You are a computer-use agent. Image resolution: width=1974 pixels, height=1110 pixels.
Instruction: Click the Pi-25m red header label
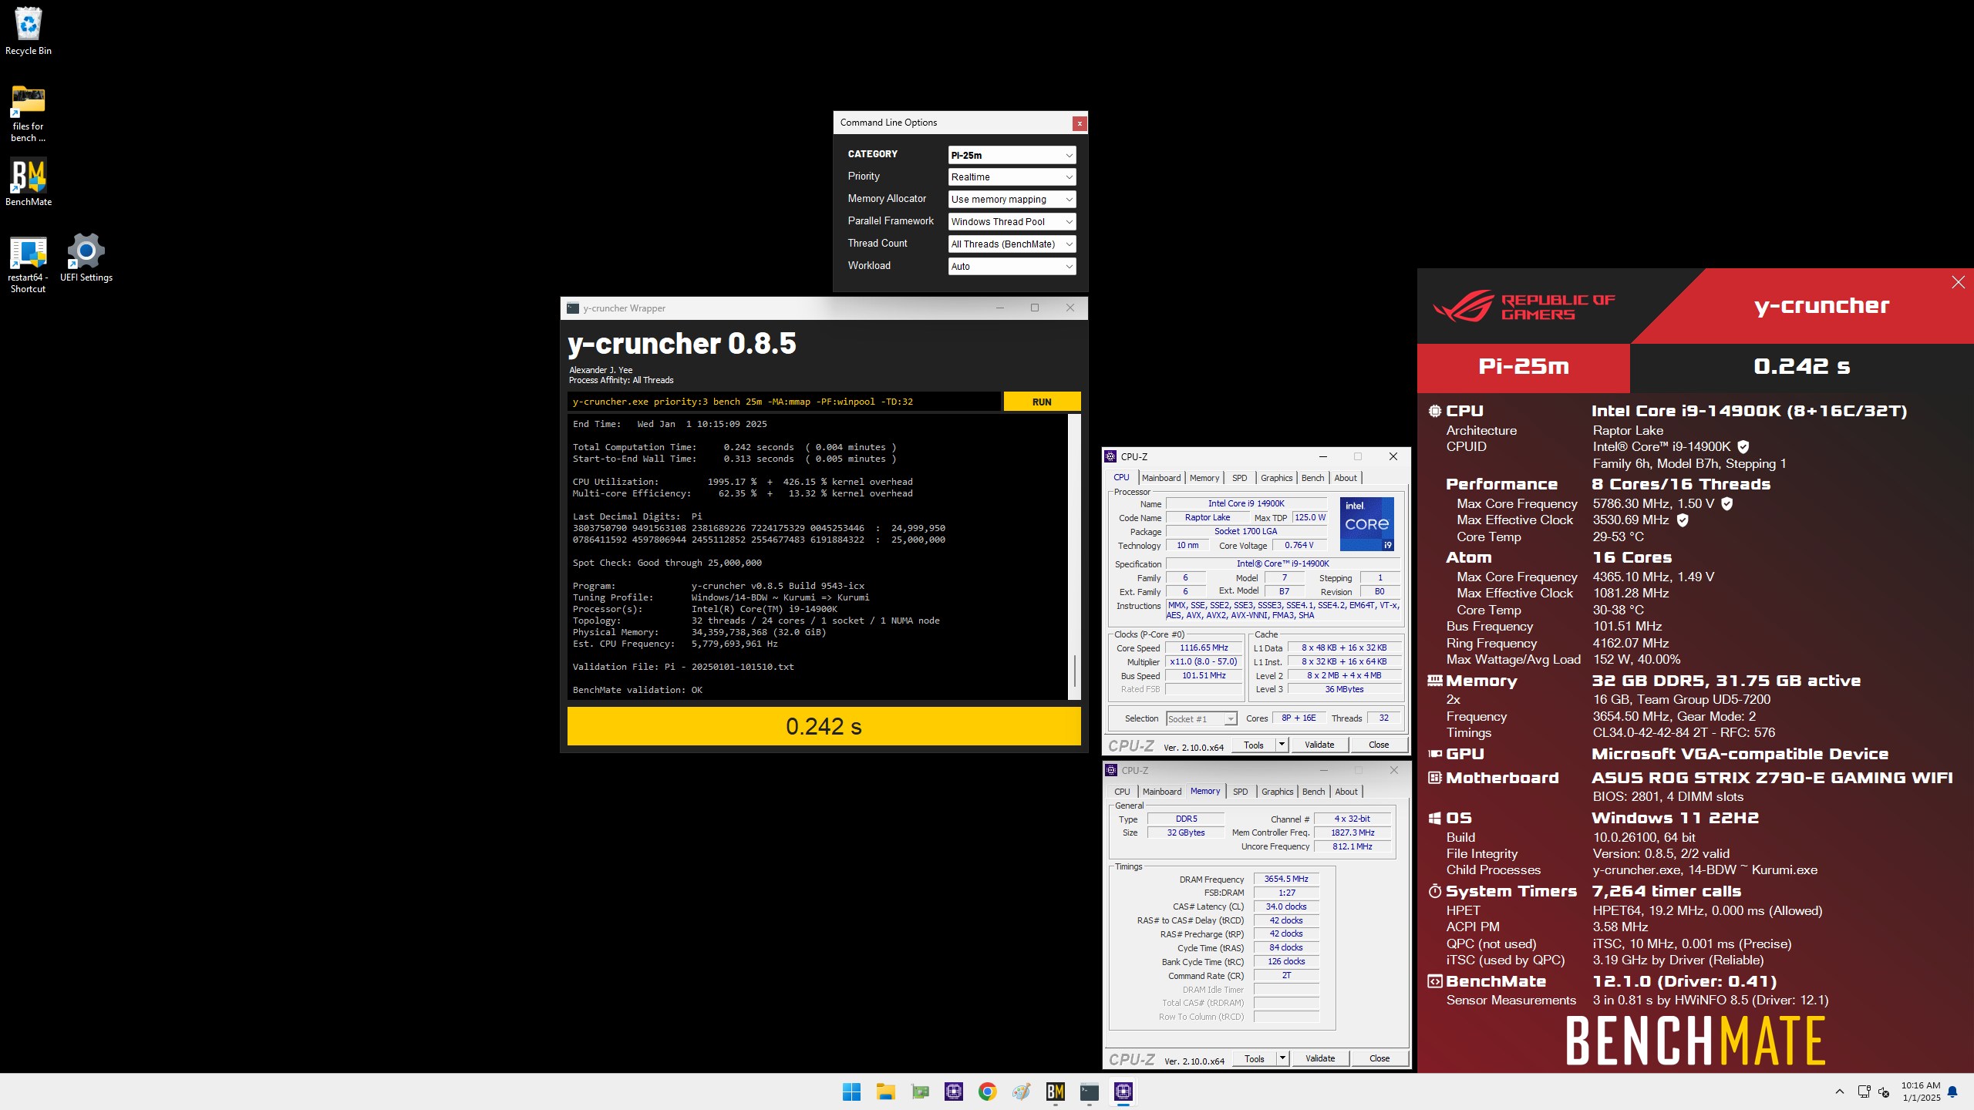tap(1524, 367)
